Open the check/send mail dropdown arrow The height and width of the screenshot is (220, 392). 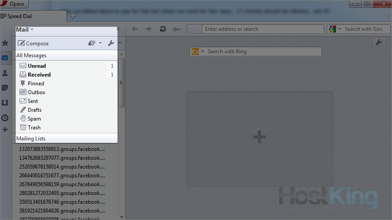[100, 43]
